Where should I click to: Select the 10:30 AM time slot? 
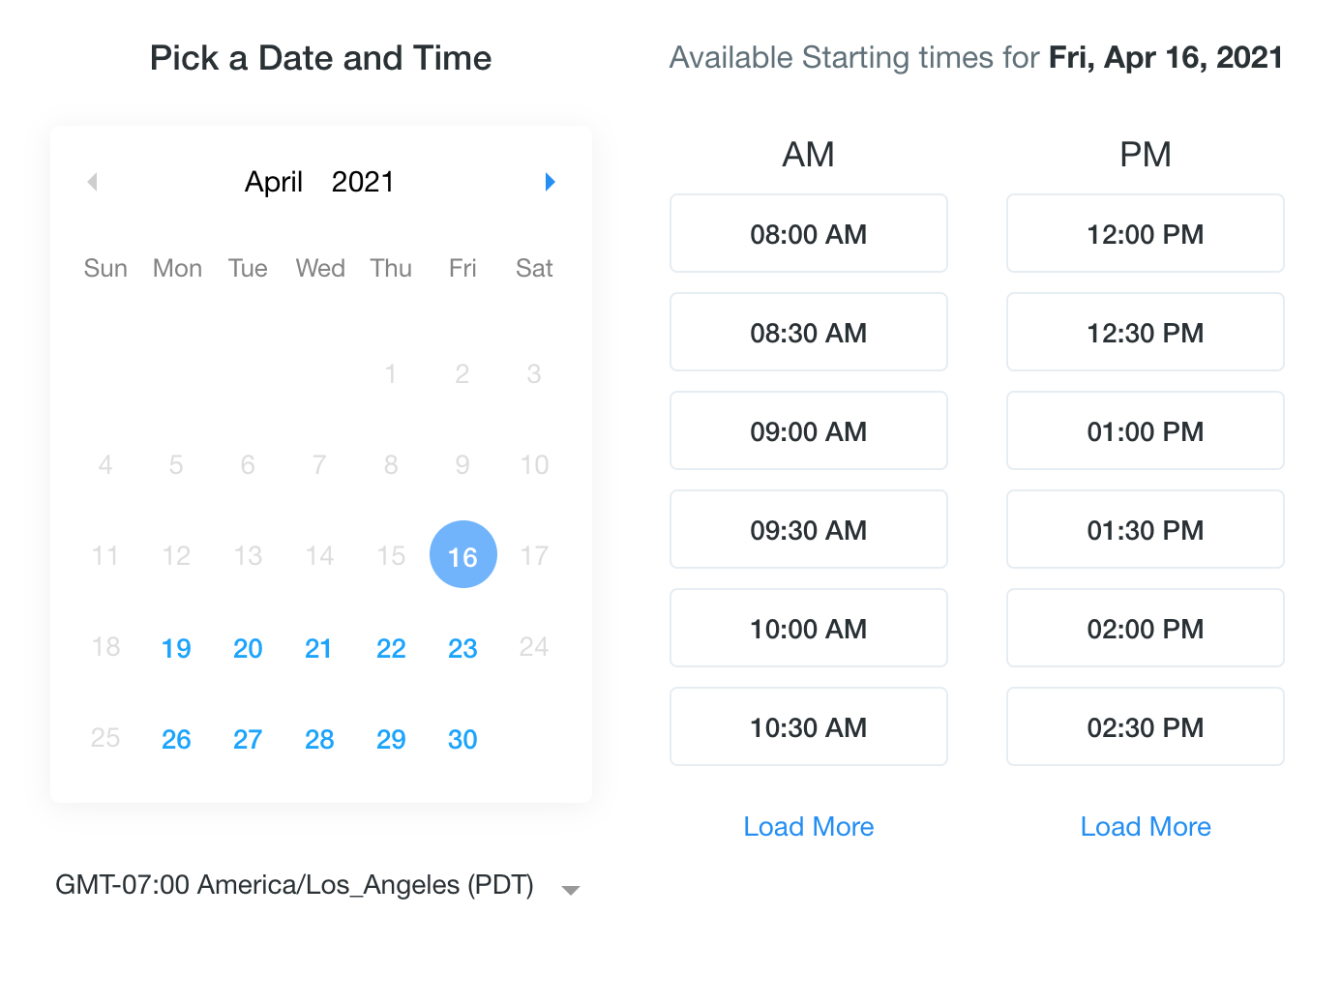(809, 726)
